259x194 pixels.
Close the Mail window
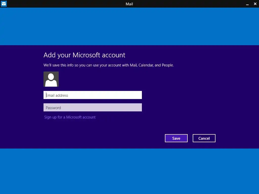click(x=255, y=4)
